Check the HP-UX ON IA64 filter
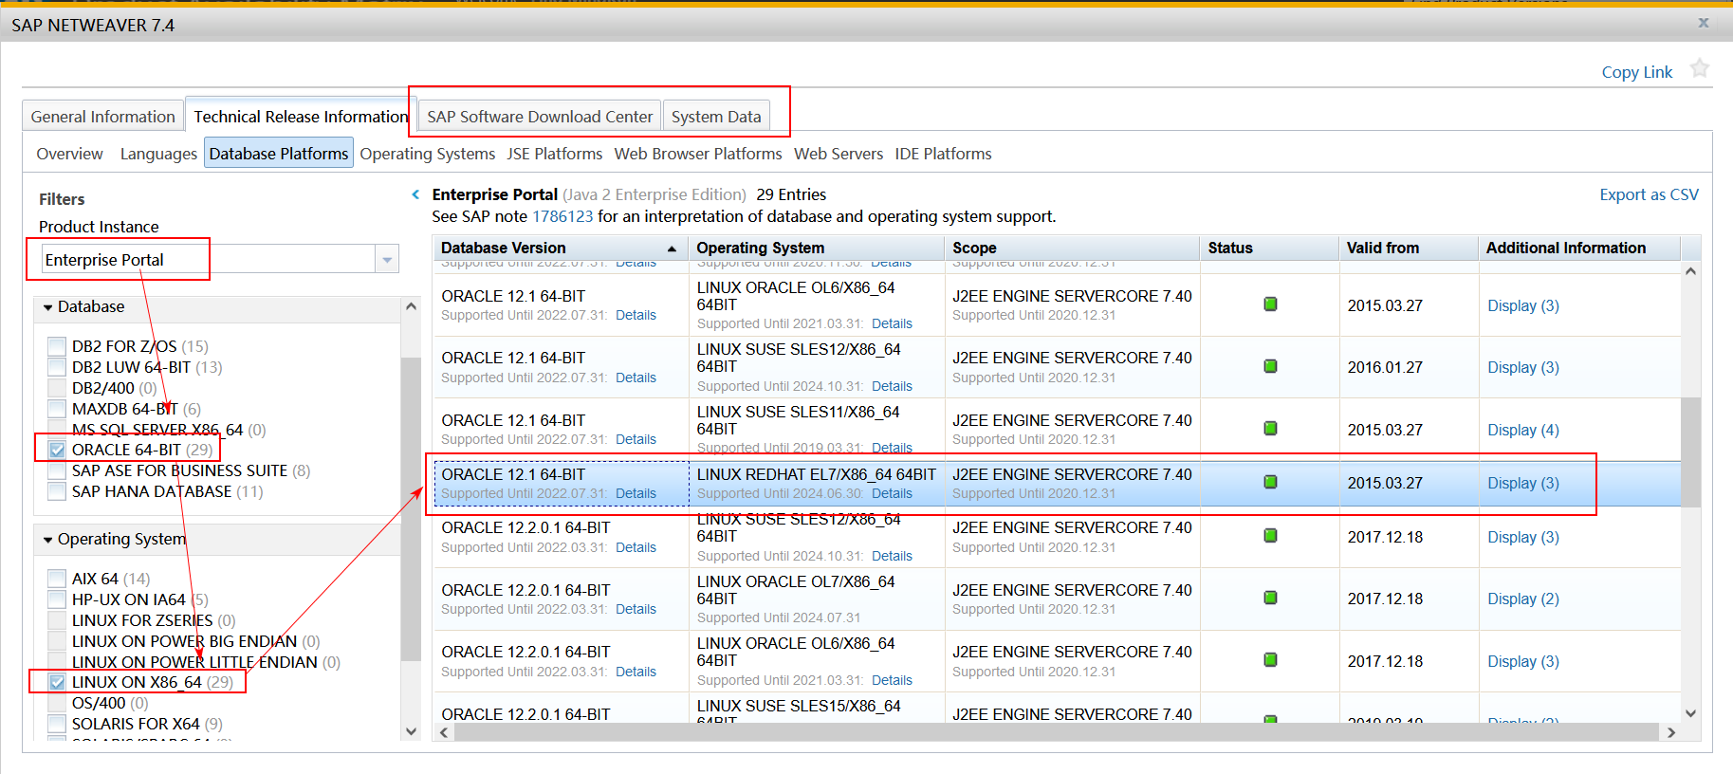Viewport: 1733px width, 774px height. pos(57,599)
